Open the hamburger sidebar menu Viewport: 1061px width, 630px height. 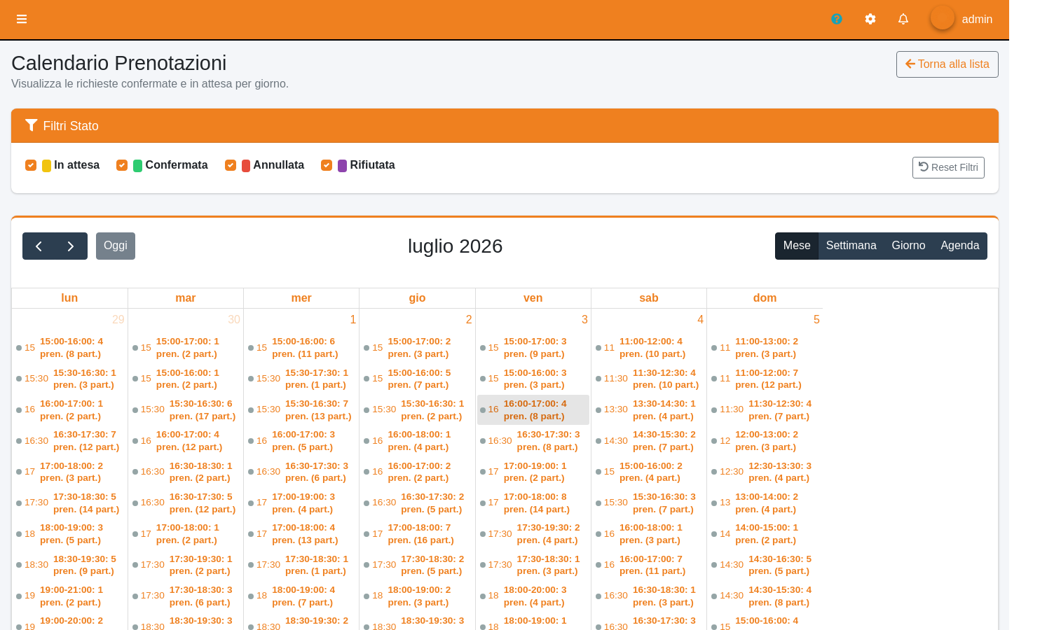click(22, 19)
